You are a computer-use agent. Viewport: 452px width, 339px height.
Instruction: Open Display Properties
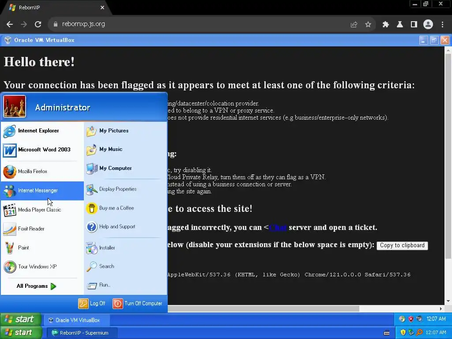pos(125,189)
